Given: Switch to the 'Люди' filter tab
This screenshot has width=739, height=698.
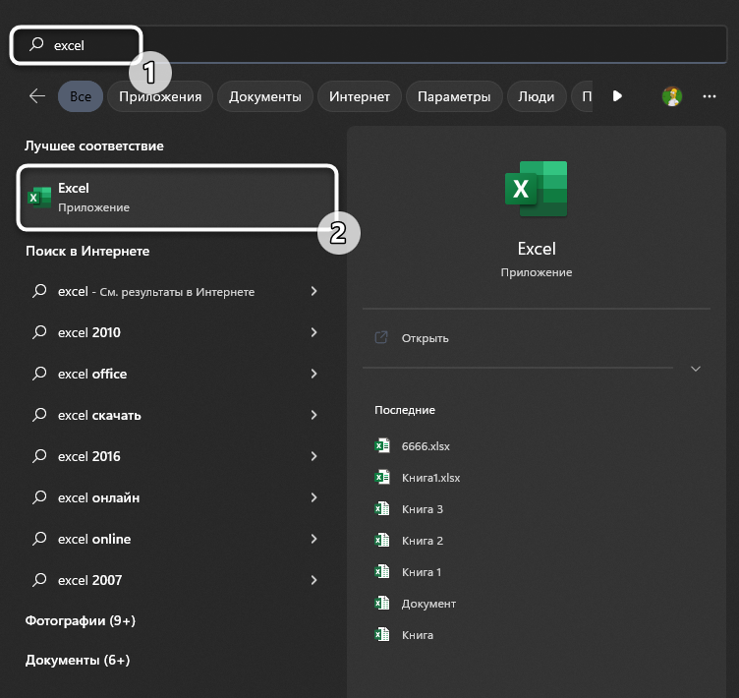Looking at the screenshot, I should (537, 96).
